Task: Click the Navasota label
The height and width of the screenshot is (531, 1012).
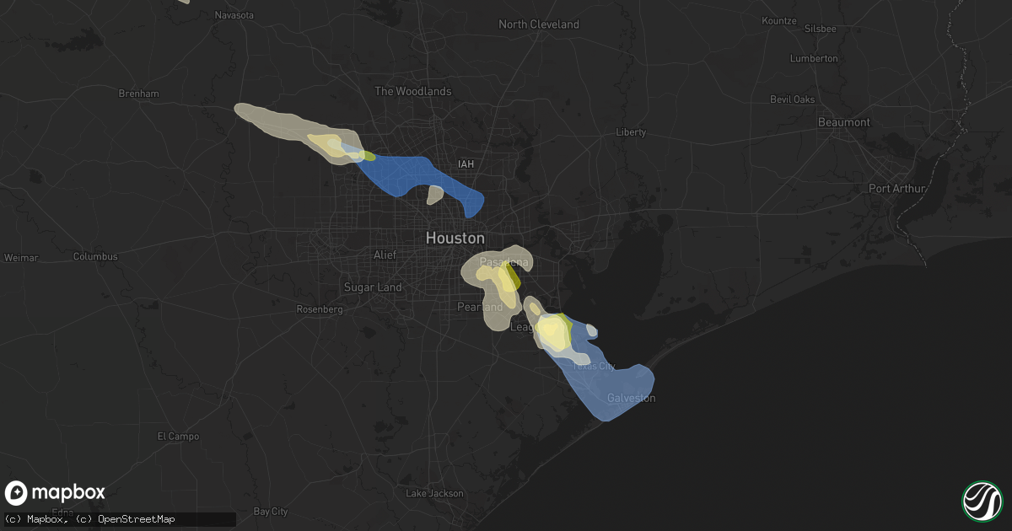Action: [x=234, y=16]
